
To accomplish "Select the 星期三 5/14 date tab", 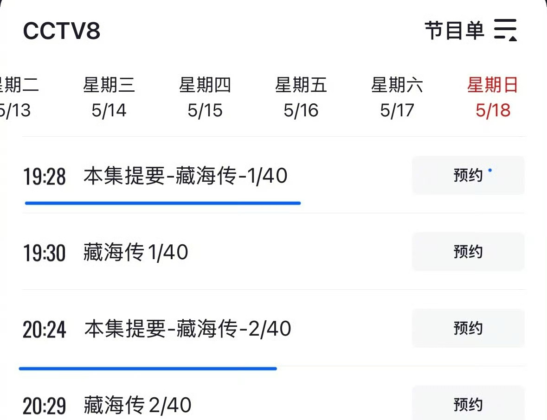I will 109,97.
